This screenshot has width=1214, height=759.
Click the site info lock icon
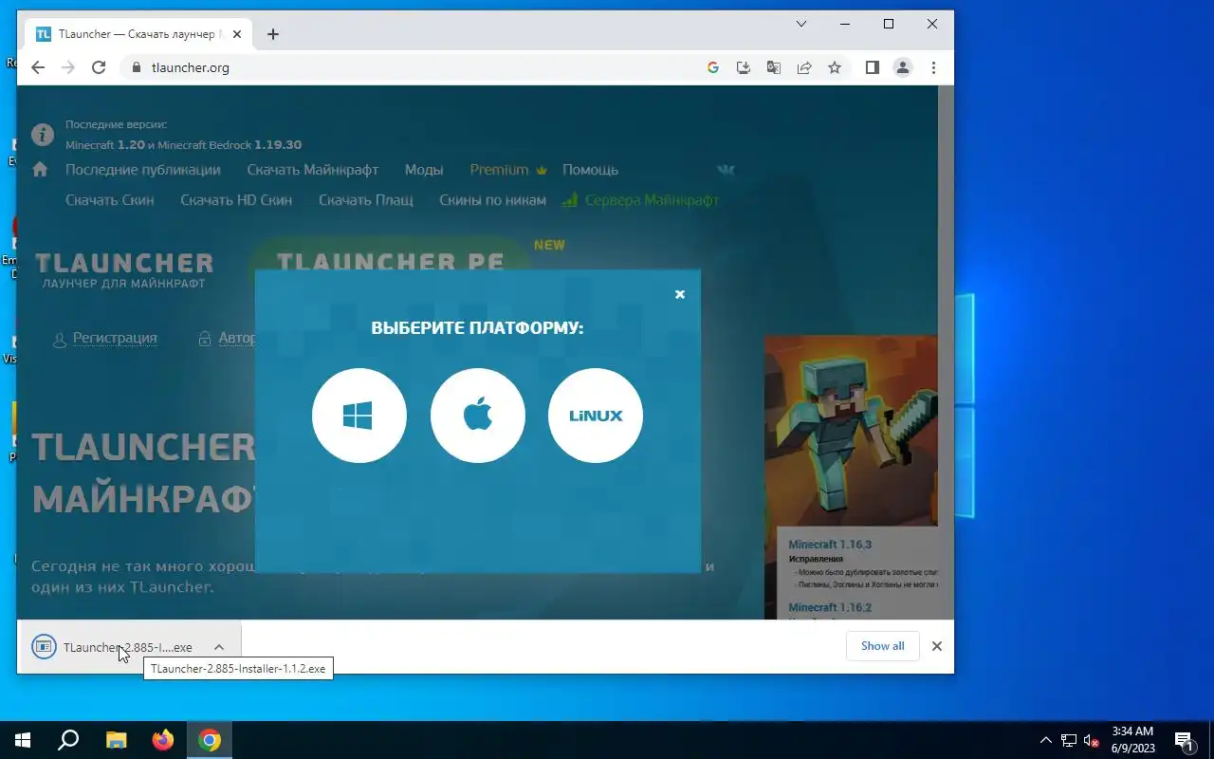click(136, 67)
